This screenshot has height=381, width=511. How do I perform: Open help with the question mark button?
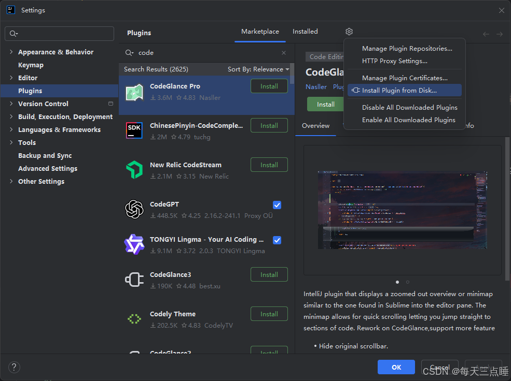pos(14,368)
